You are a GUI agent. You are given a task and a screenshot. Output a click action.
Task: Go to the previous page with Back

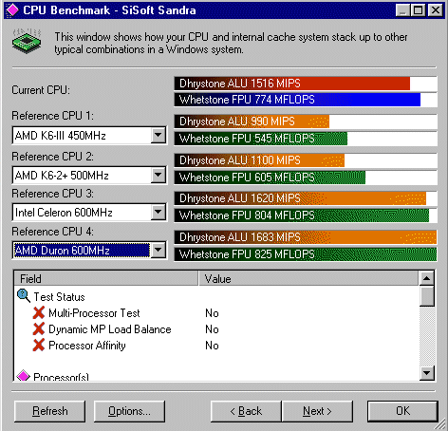(246, 411)
